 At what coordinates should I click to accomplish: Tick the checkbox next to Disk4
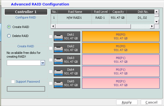point(51,71)
